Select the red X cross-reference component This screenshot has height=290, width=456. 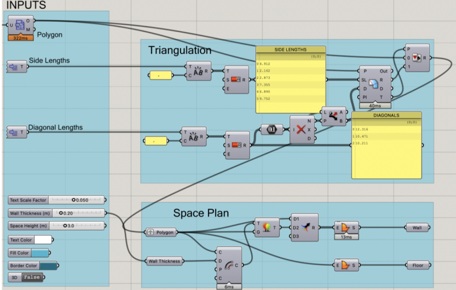tap(301, 130)
